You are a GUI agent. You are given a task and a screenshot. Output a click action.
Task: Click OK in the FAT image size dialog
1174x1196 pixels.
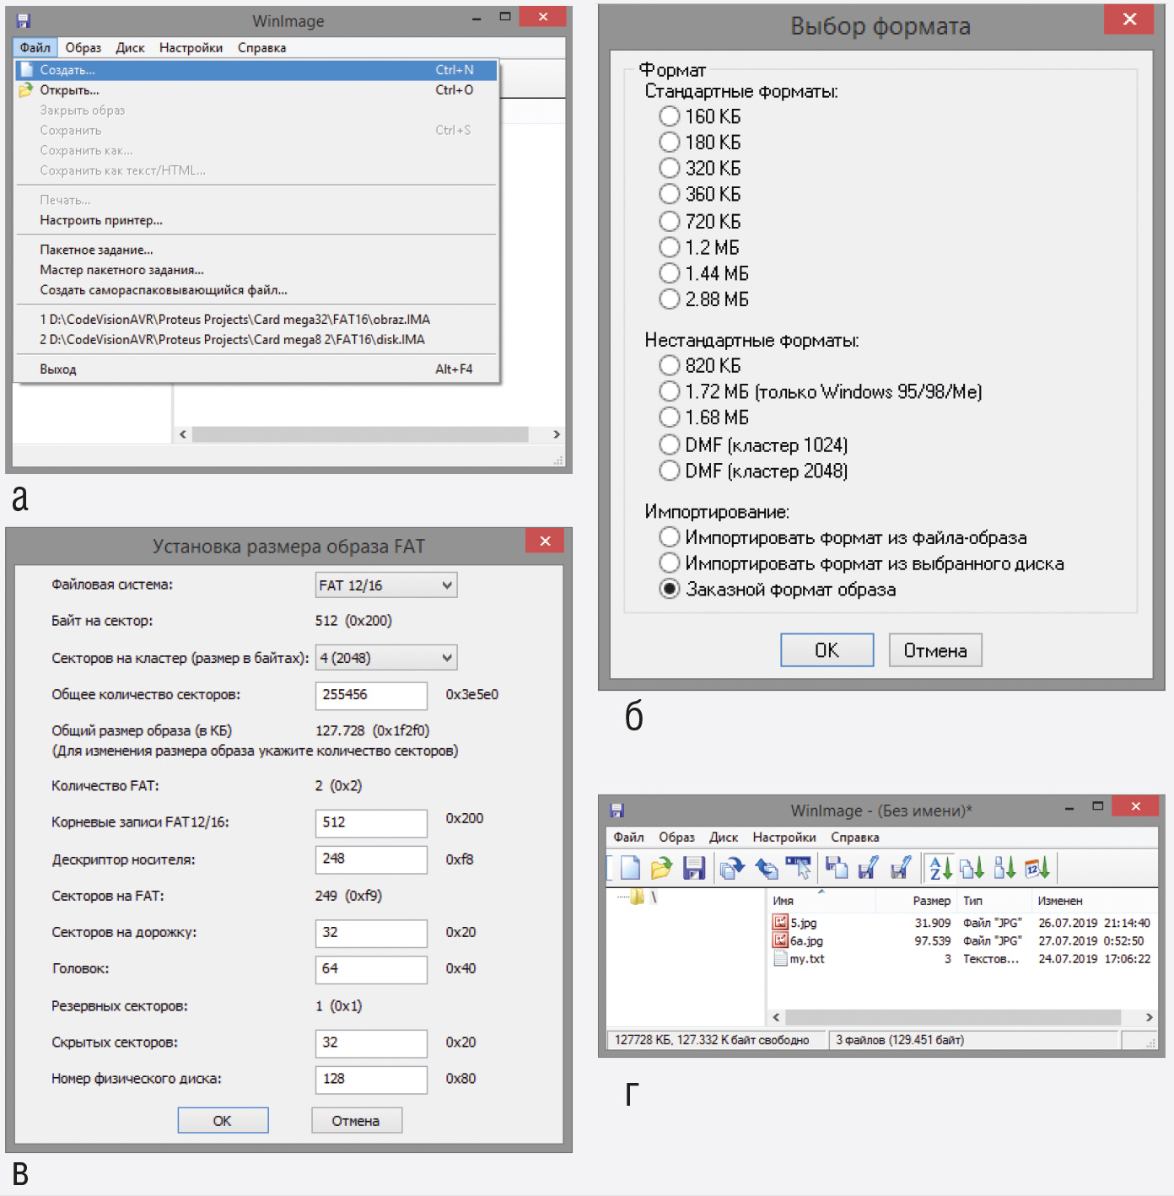223,1120
